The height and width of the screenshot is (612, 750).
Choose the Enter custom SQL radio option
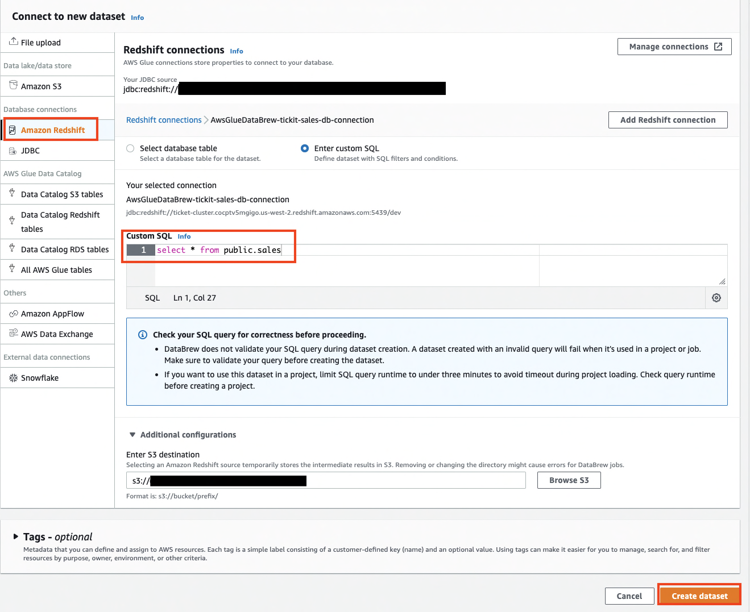(305, 148)
